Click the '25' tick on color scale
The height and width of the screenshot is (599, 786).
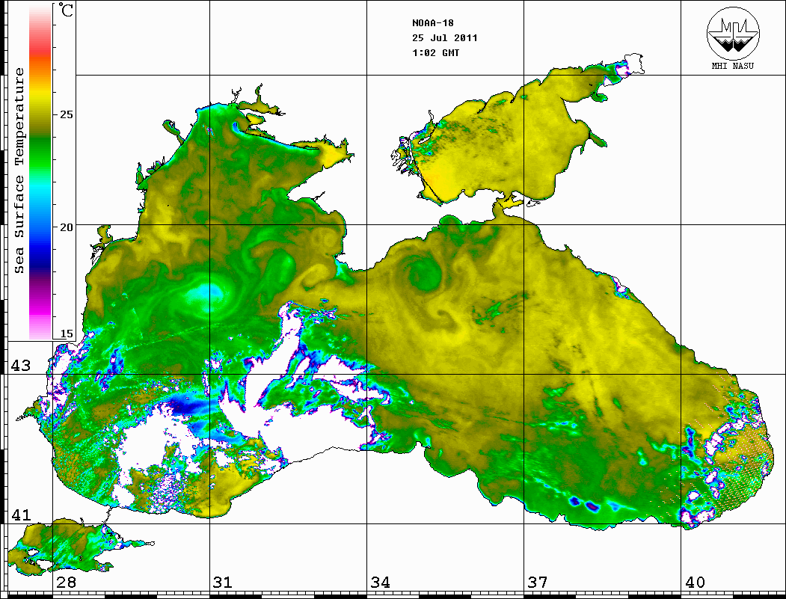point(66,114)
